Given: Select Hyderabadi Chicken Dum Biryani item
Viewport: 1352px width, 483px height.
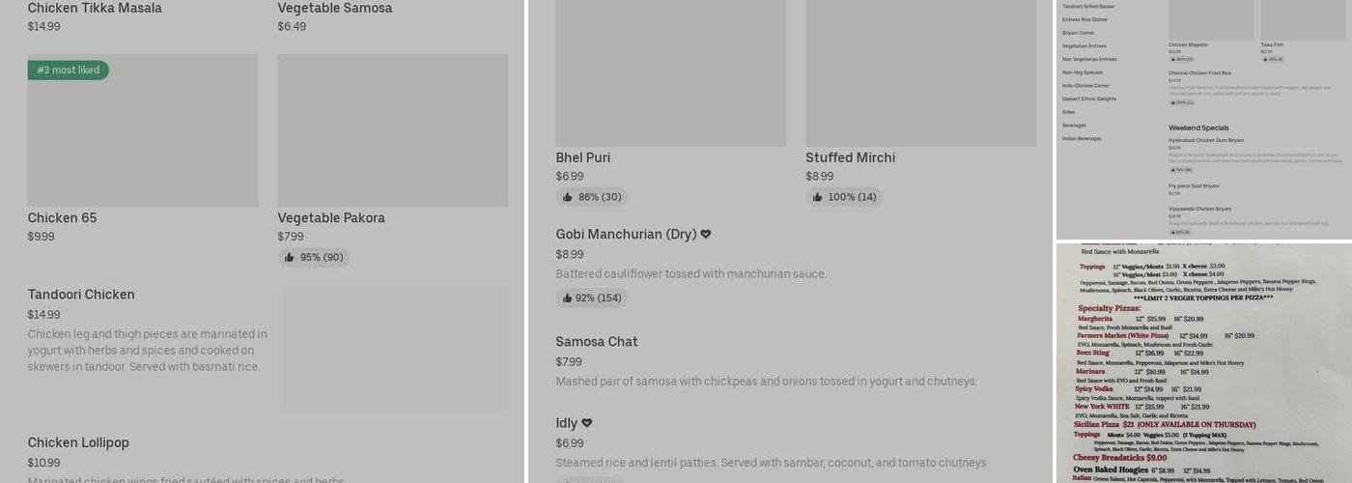Looking at the screenshot, I should (1206, 141).
